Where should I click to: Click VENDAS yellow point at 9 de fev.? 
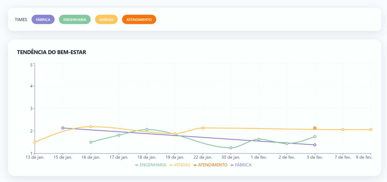pos(371,130)
